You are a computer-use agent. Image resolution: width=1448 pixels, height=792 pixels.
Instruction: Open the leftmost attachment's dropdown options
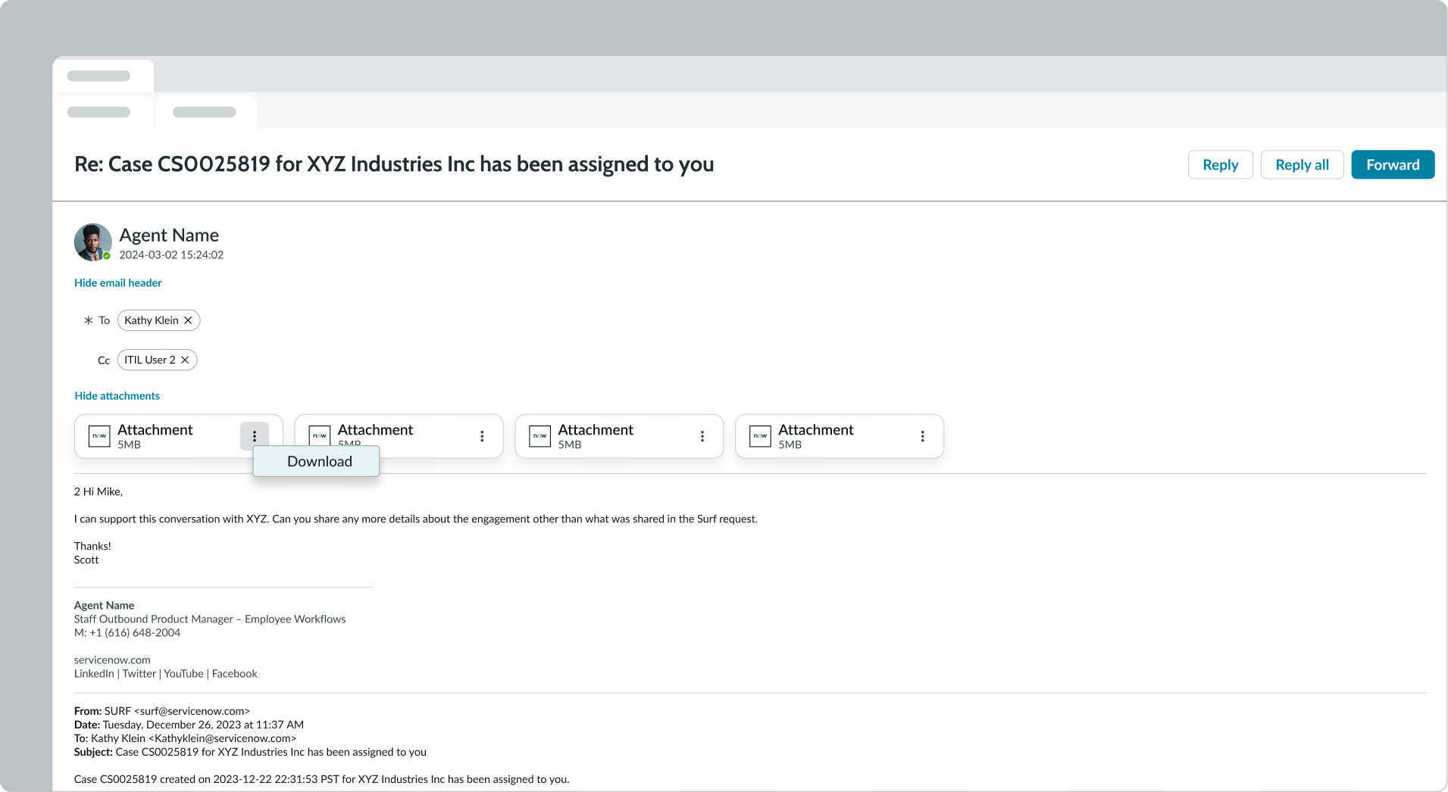point(255,435)
